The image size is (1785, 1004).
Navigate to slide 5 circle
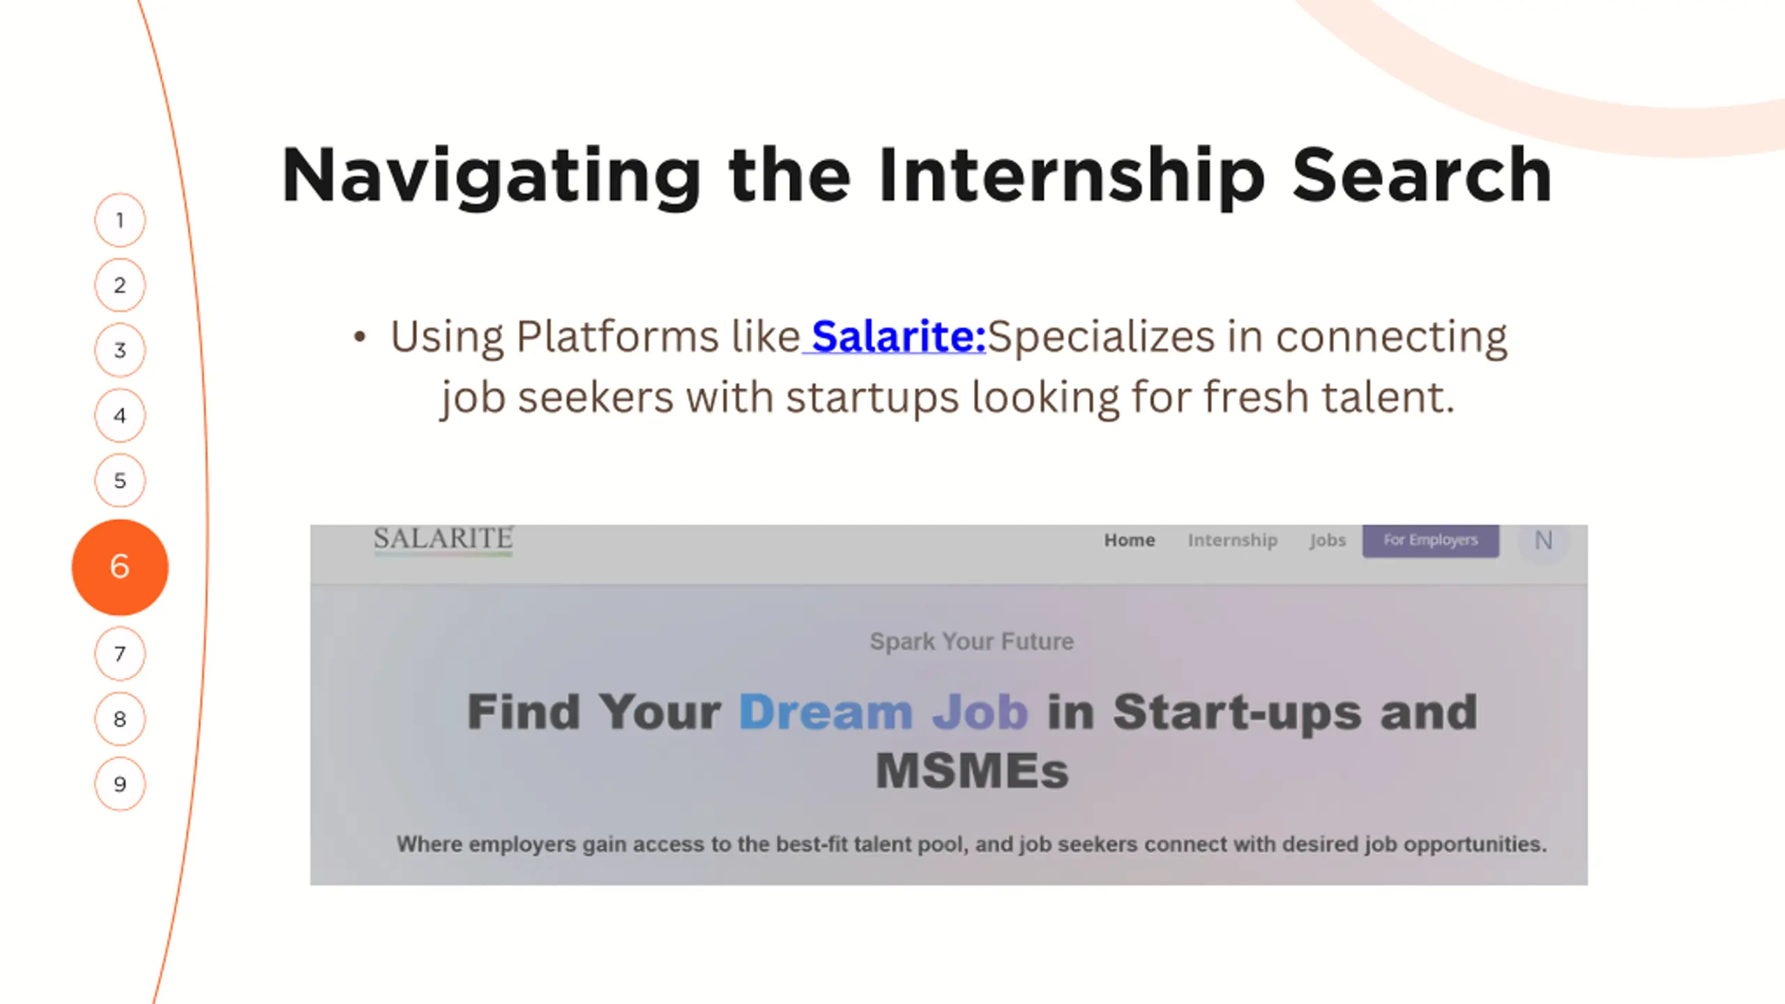pyautogui.click(x=120, y=480)
